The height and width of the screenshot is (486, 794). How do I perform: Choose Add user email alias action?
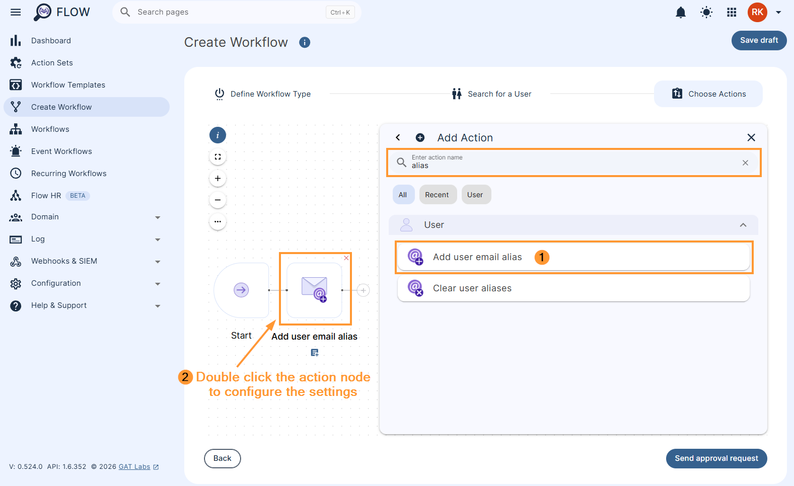tap(573, 257)
